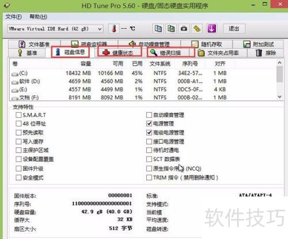
Task: Minimize the HD Tune Pro window
Action: tap(253, 5)
